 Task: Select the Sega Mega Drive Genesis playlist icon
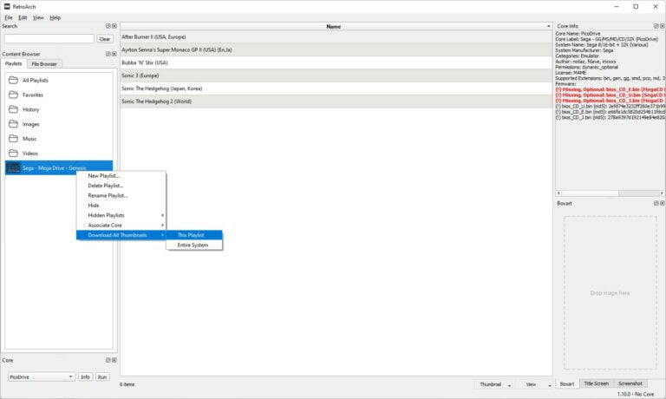[13, 167]
